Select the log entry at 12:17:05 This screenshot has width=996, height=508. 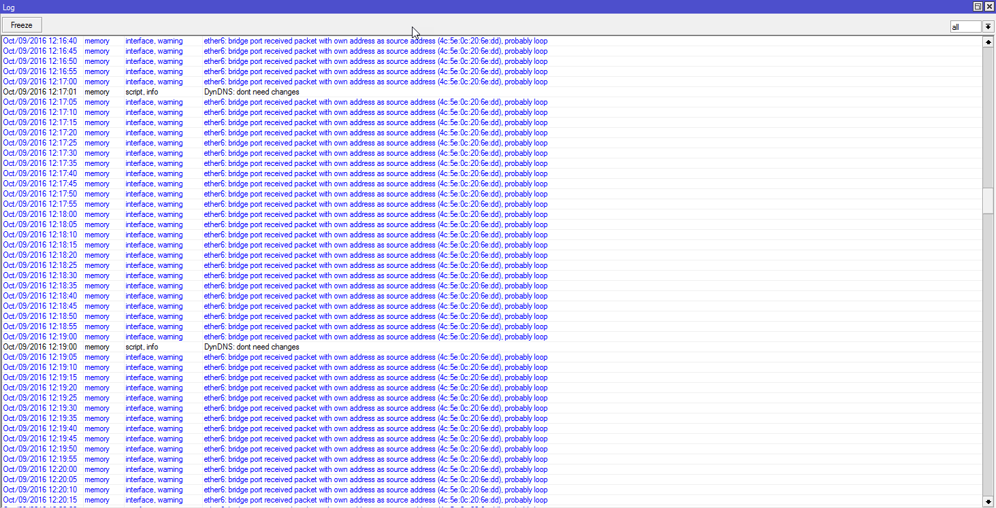(492, 102)
